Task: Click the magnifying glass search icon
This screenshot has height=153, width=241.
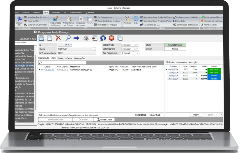Action: [x=68, y=38]
